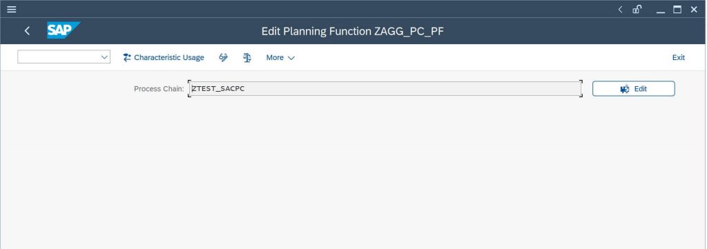The image size is (707, 249).
Task: Expand the command field dropdown arrow
Action: [105, 57]
